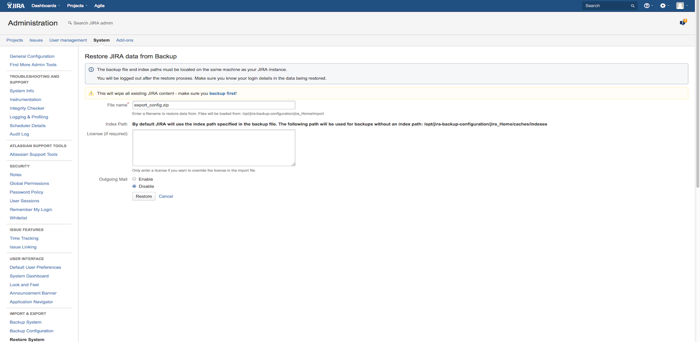Open Scheduler Details
This screenshot has height=342, width=700.
27,126
